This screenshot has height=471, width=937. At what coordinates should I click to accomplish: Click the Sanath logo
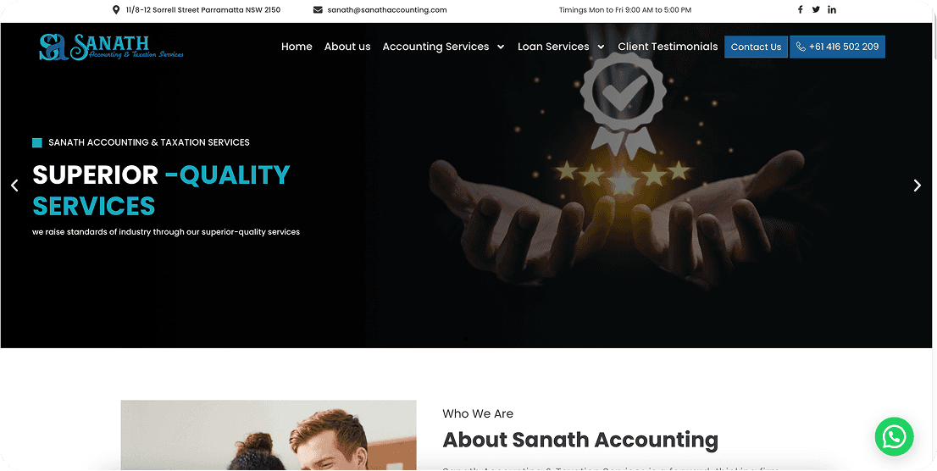point(111,47)
